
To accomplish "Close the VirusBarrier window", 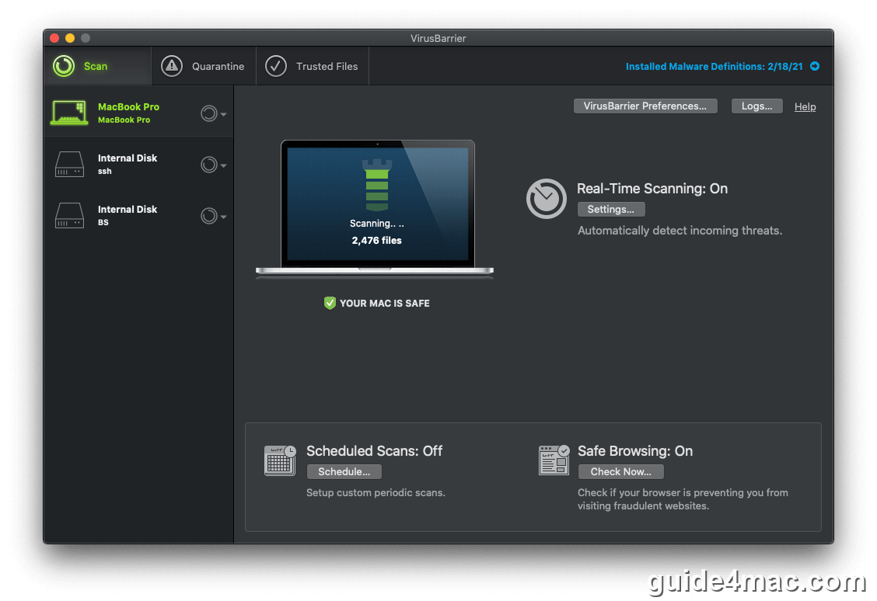I will 54,38.
